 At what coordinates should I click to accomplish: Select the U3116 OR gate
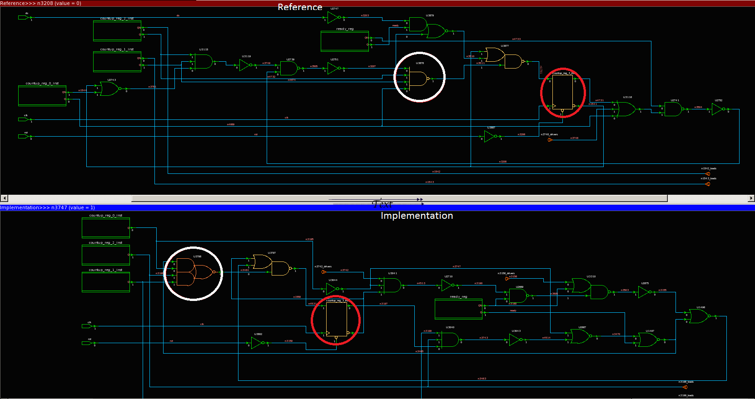626,109
